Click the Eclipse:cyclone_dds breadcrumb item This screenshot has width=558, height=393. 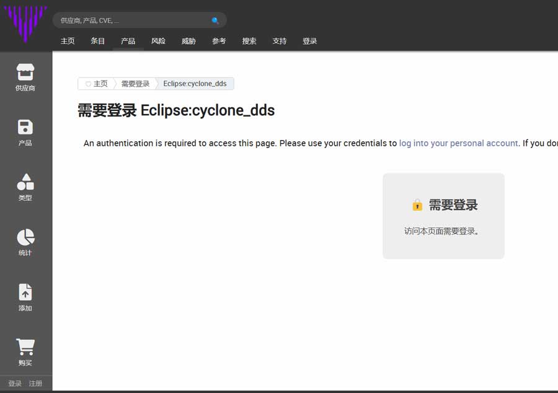(x=195, y=84)
